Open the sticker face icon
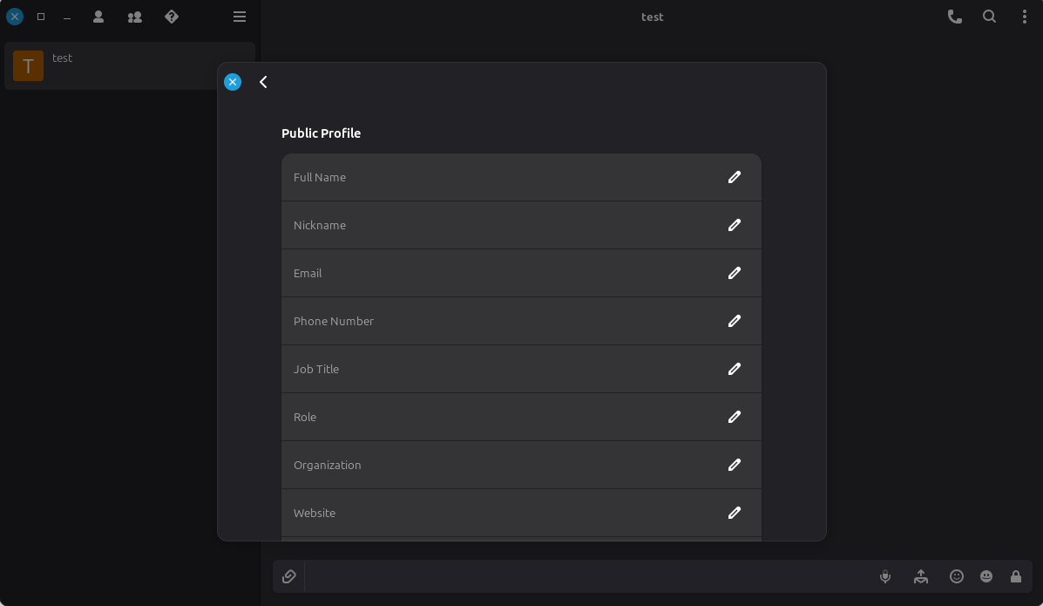Viewport: 1043px width, 606px height. click(986, 576)
